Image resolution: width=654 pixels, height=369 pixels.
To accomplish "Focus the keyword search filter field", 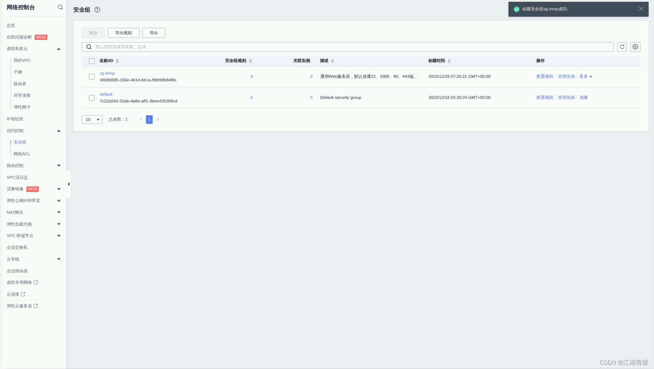I will (x=348, y=47).
